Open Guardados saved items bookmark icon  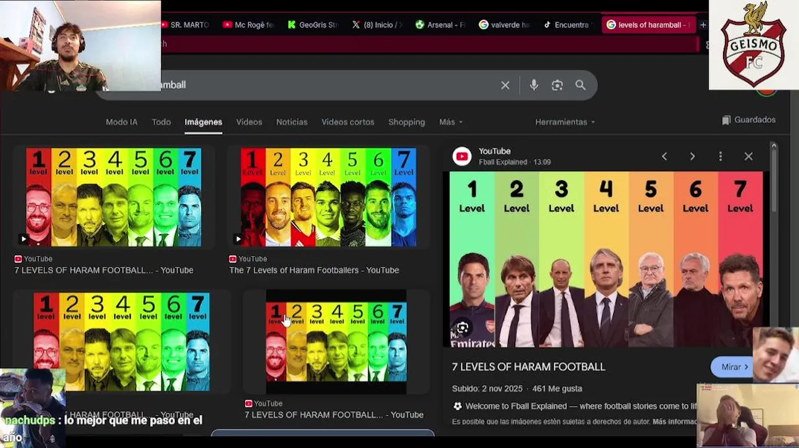coord(726,120)
